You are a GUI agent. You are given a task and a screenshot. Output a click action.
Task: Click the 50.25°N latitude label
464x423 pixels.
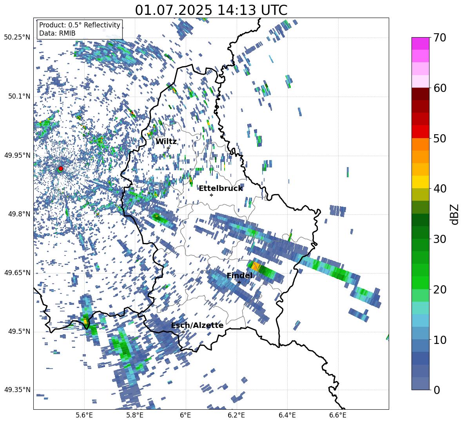17,38
